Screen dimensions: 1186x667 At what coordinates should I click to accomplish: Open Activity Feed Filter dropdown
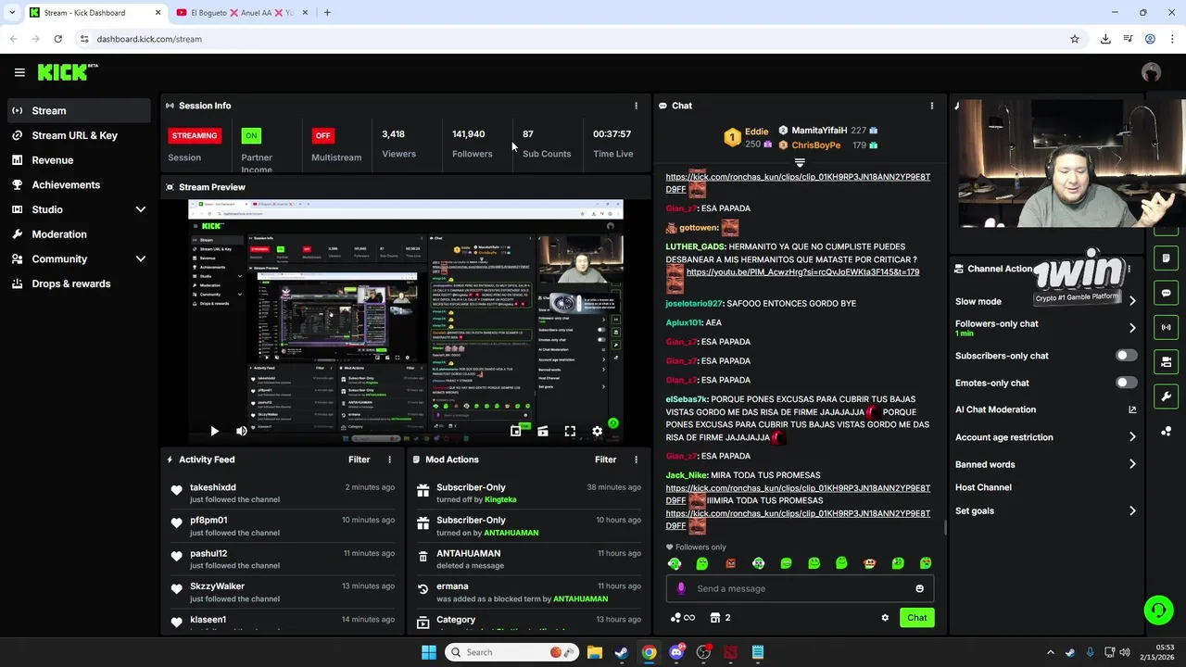[359, 459]
